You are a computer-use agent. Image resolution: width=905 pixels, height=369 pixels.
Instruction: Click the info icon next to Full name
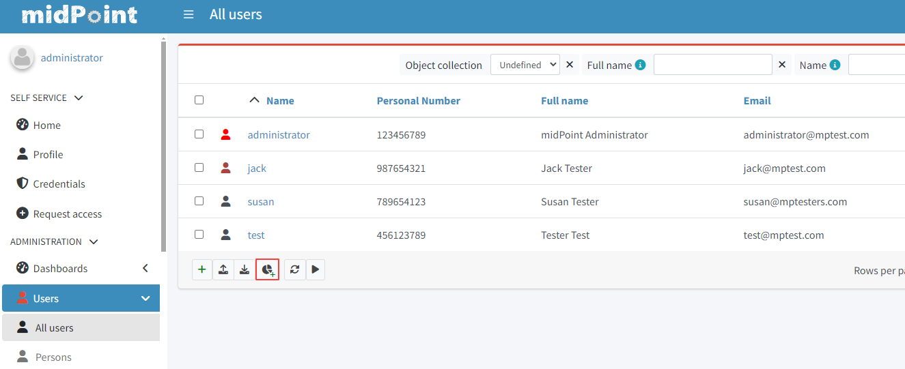coord(640,65)
